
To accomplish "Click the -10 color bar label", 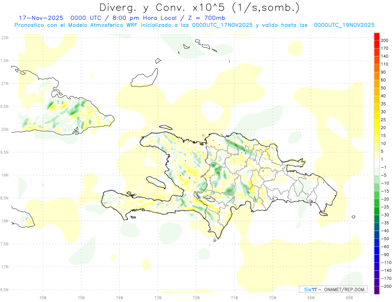I will tap(385, 183).
